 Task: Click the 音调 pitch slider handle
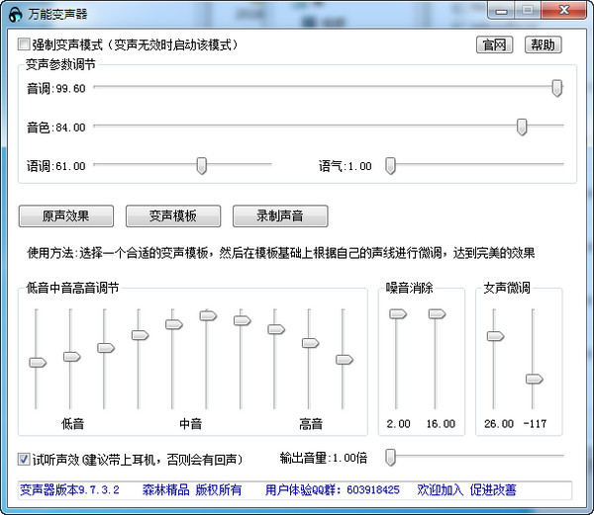[557, 88]
